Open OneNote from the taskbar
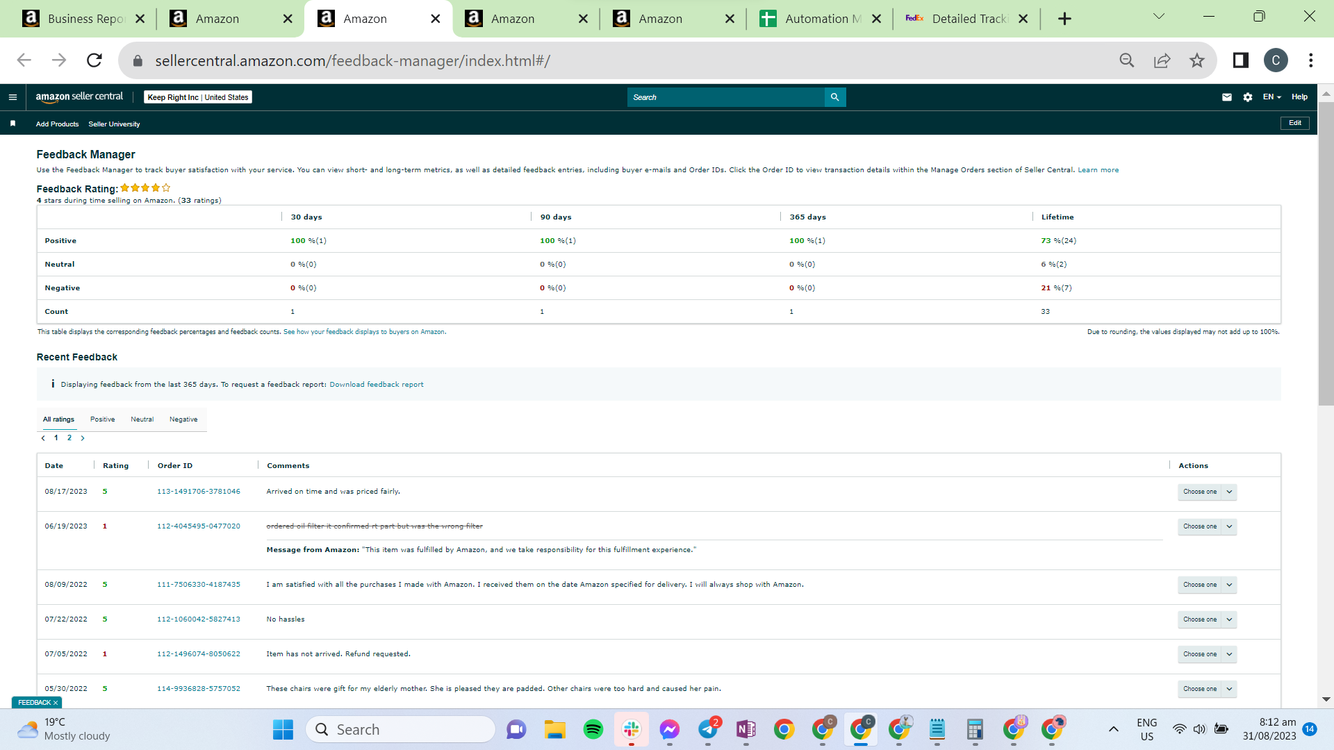 click(x=746, y=729)
